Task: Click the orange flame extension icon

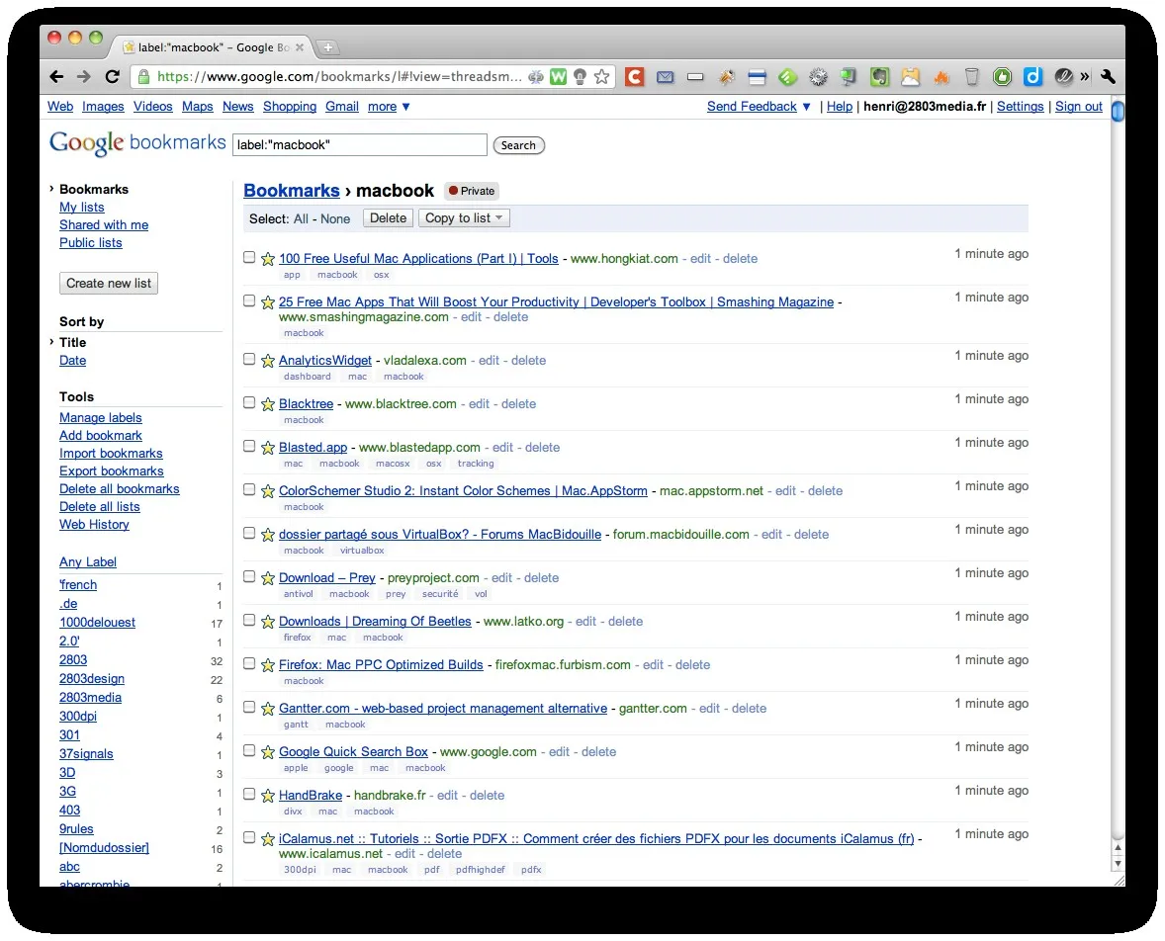Action: click(x=941, y=77)
